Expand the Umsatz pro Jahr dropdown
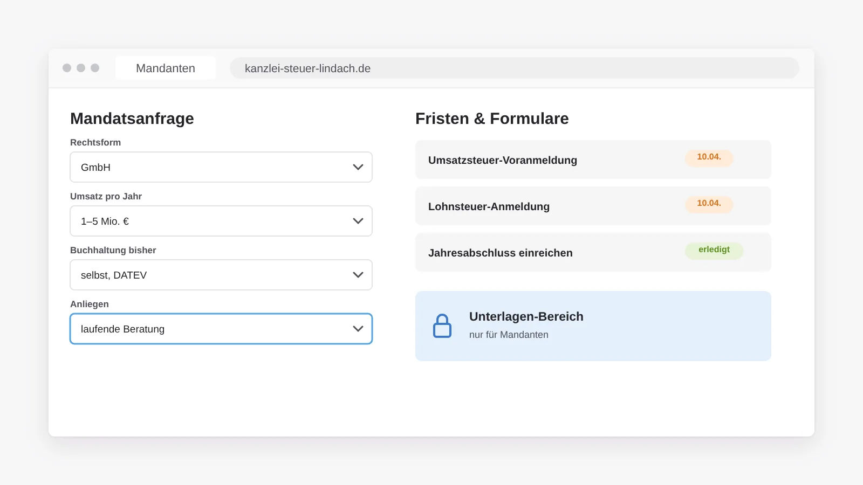Image resolution: width=863 pixels, height=485 pixels. (221, 221)
